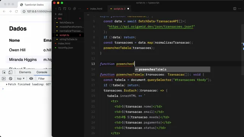Follow the api.origamid.dev URL link
244x137 pixels.
tap(151, 27)
